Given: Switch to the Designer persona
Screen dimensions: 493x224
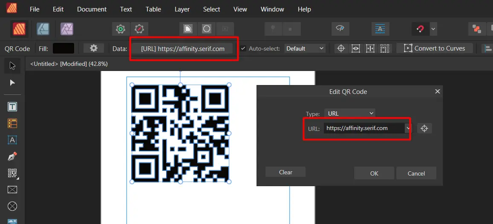Looking at the screenshot, I should [43, 29].
